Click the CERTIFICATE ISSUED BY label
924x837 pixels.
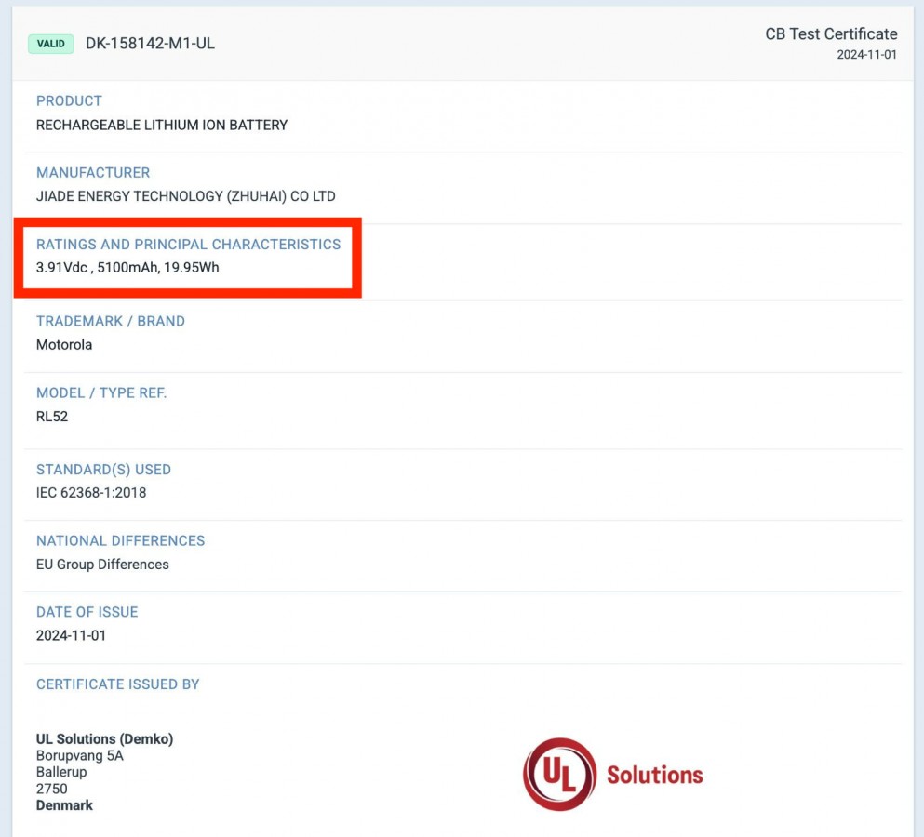(118, 684)
